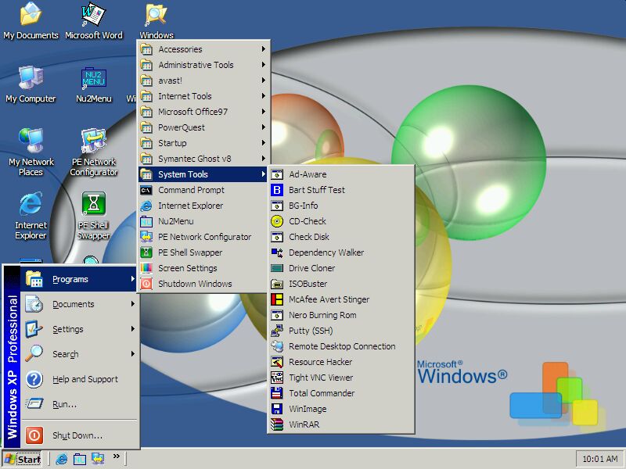The height and width of the screenshot is (469, 626).
Task: Start Drive Cloner icon
Action: click(x=277, y=268)
